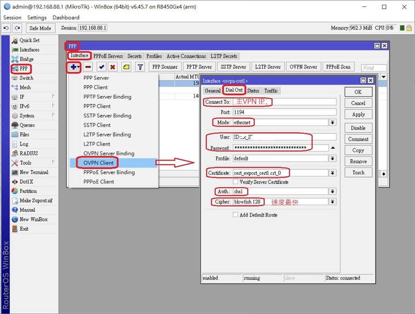Viewport: 415px width, 314px height.
Task: Click the red X disable icon
Action: 113,67
